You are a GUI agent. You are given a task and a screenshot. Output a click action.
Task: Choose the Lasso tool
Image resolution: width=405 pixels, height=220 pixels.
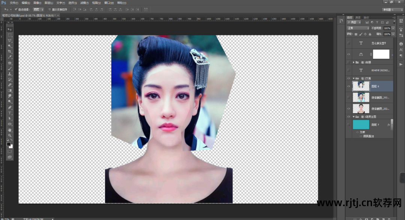pyautogui.click(x=10, y=40)
